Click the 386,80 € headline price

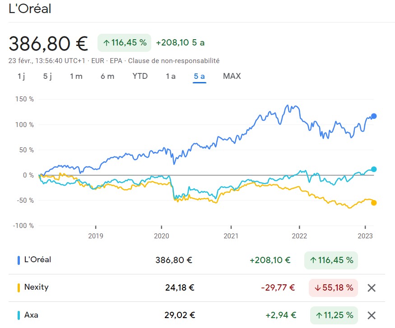pos(48,44)
